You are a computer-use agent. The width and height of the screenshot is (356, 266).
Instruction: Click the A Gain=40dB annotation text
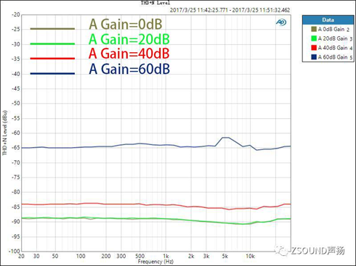(x=129, y=54)
